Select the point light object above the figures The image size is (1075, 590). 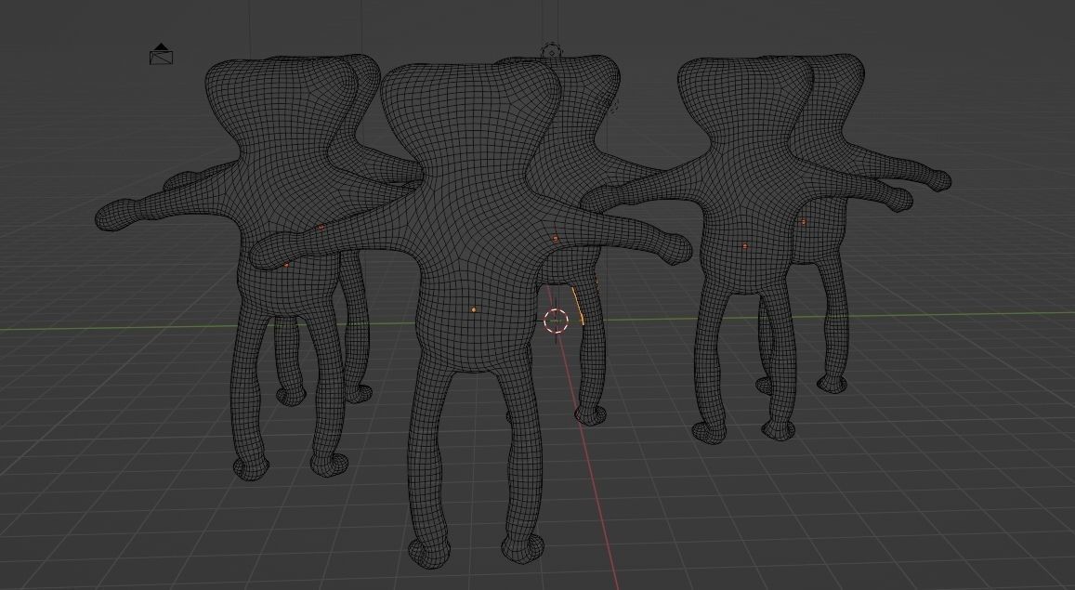[551, 51]
